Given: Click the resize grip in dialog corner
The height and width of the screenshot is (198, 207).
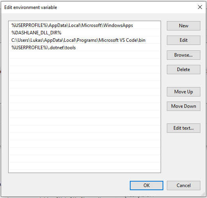Looking at the screenshot, I should (203, 194).
